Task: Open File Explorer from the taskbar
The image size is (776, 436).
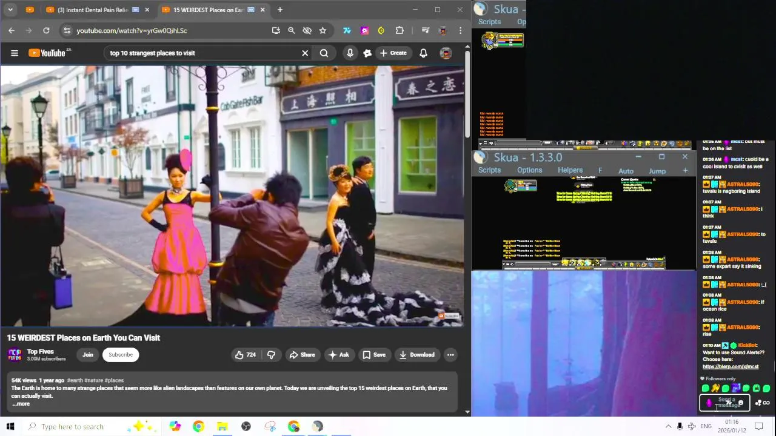Action: click(x=222, y=426)
